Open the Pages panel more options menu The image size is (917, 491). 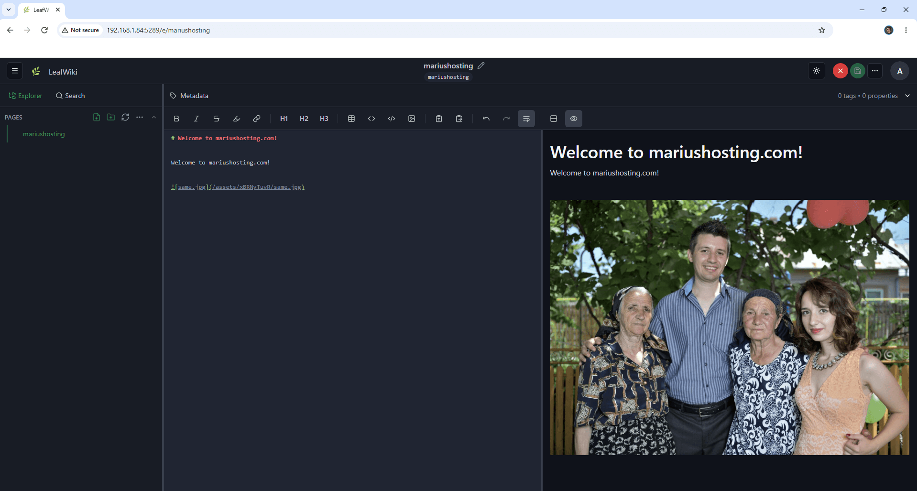click(x=140, y=117)
